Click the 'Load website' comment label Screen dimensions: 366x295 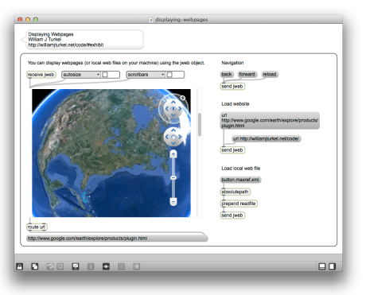(x=236, y=104)
